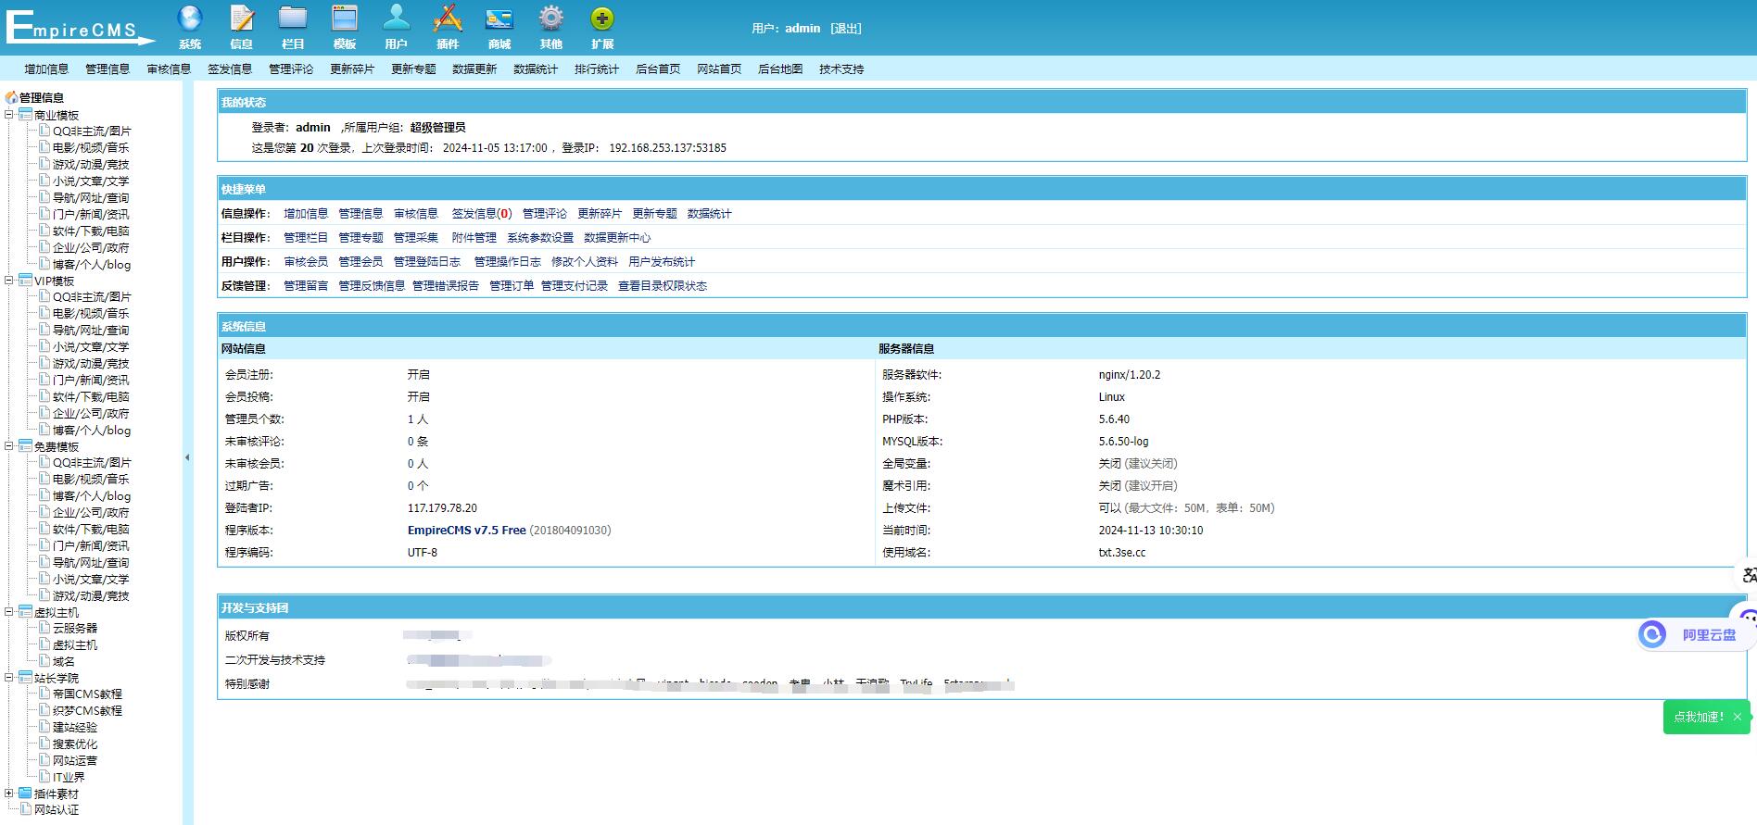Open the 其他 gear icon
Screen dimensions: 1757x825
(551, 19)
